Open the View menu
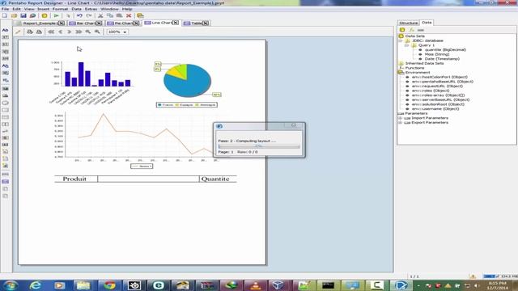518x291 pixels. click(29, 9)
